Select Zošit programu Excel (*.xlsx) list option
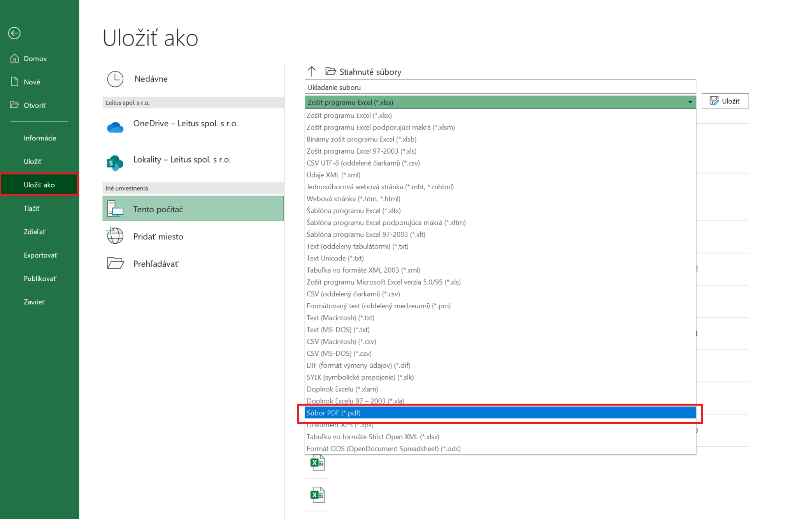 (500, 115)
